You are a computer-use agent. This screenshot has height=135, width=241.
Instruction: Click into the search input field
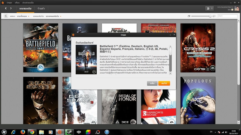[227, 16]
